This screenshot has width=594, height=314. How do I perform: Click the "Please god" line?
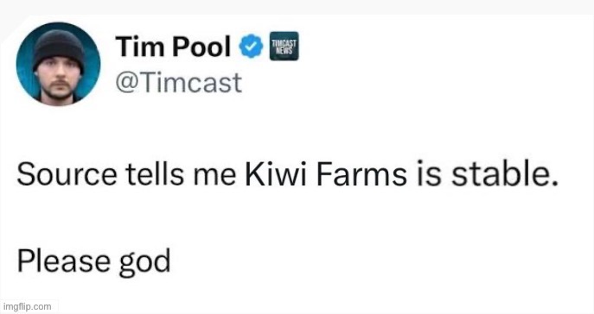[93, 261]
